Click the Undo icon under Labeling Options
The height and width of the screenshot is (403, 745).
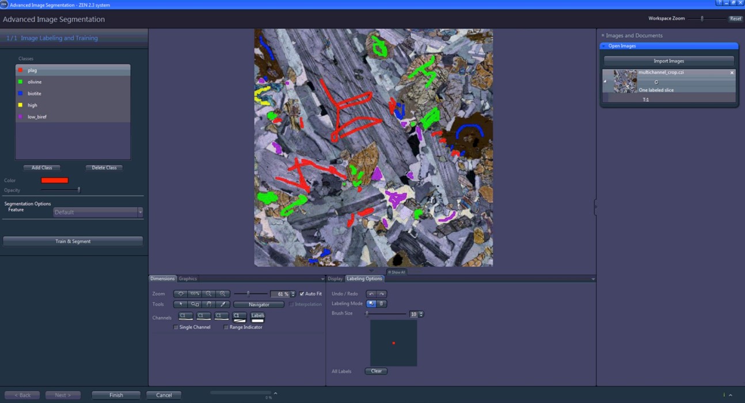372,294
